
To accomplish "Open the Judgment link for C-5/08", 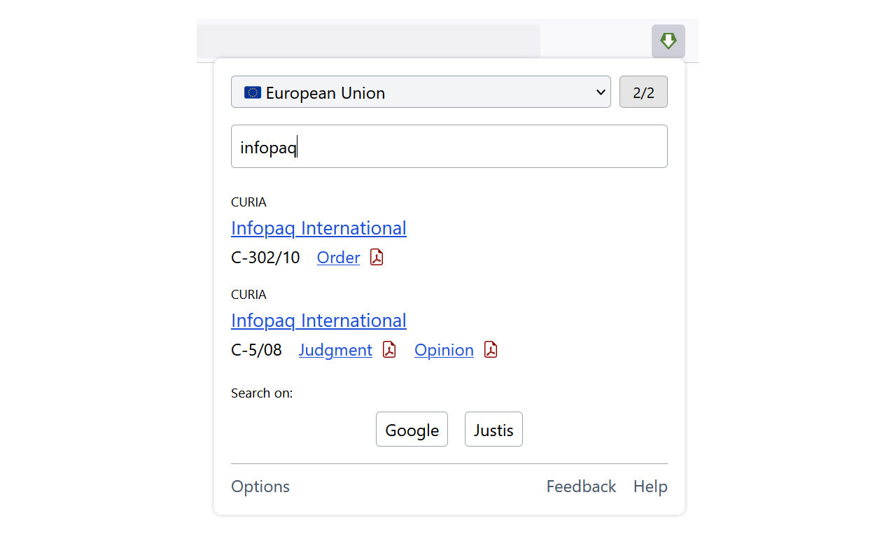I will 335,350.
